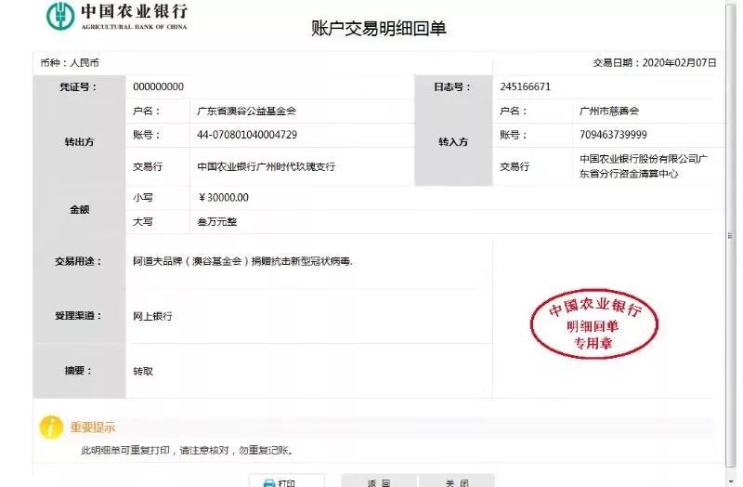Viewport: 743px width, 487px height.
Task: Click the voucher number 000000000
Action: pos(158,86)
